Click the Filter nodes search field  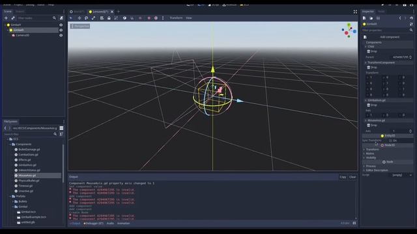[x=36, y=18]
